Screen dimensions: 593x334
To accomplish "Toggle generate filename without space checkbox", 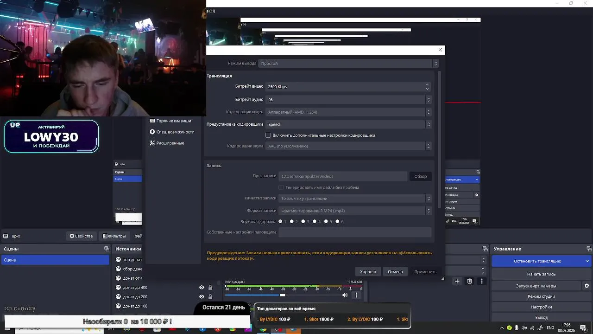I will click(x=281, y=187).
